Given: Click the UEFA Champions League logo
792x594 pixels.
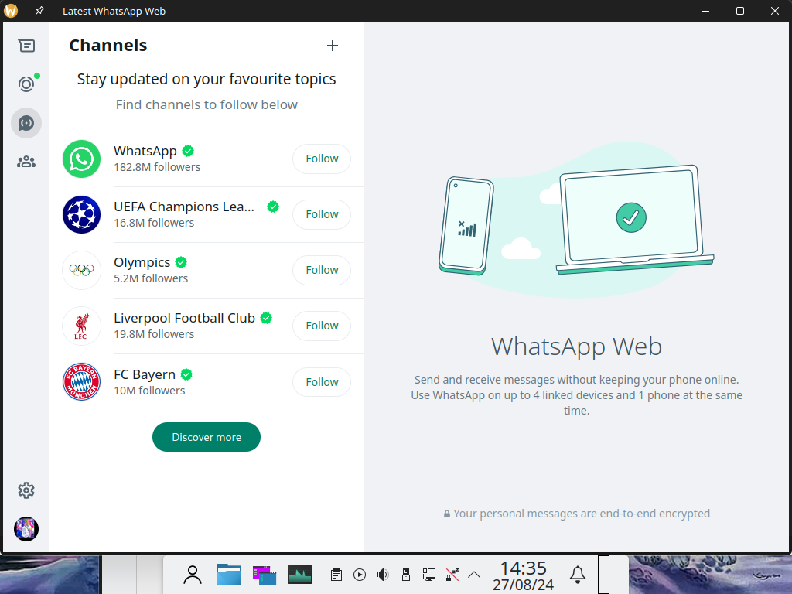Looking at the screenshot, I should click(81, 214).
